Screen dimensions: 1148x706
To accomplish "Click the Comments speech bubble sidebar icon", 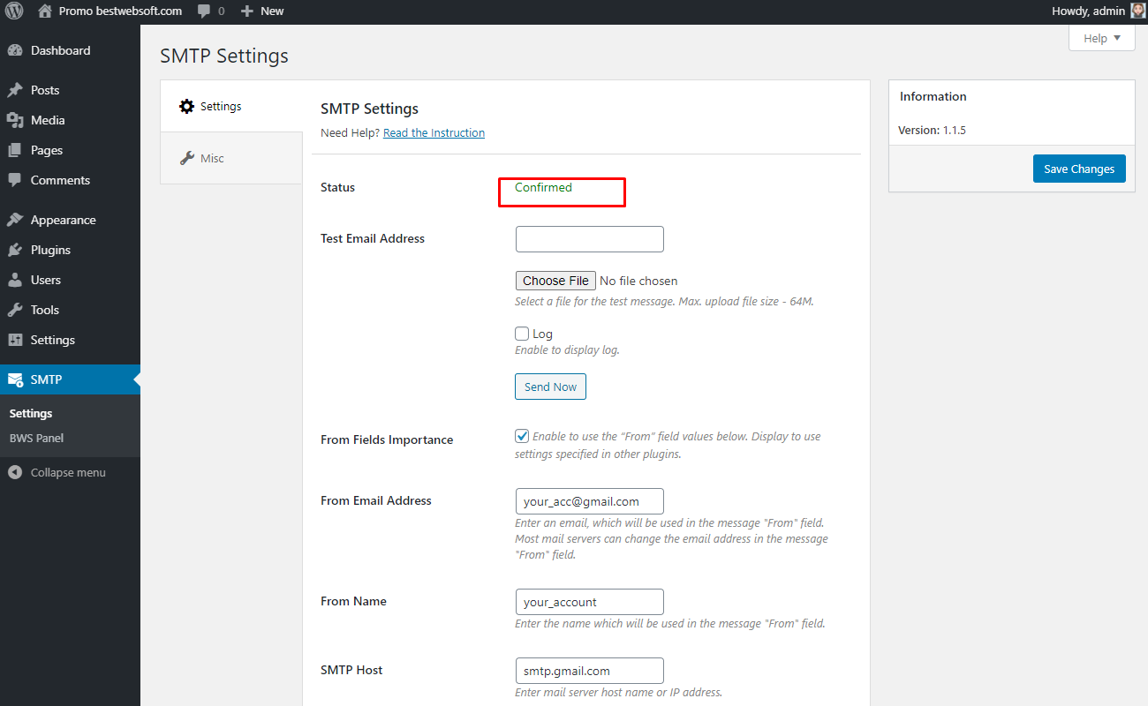I will [15, 180].
